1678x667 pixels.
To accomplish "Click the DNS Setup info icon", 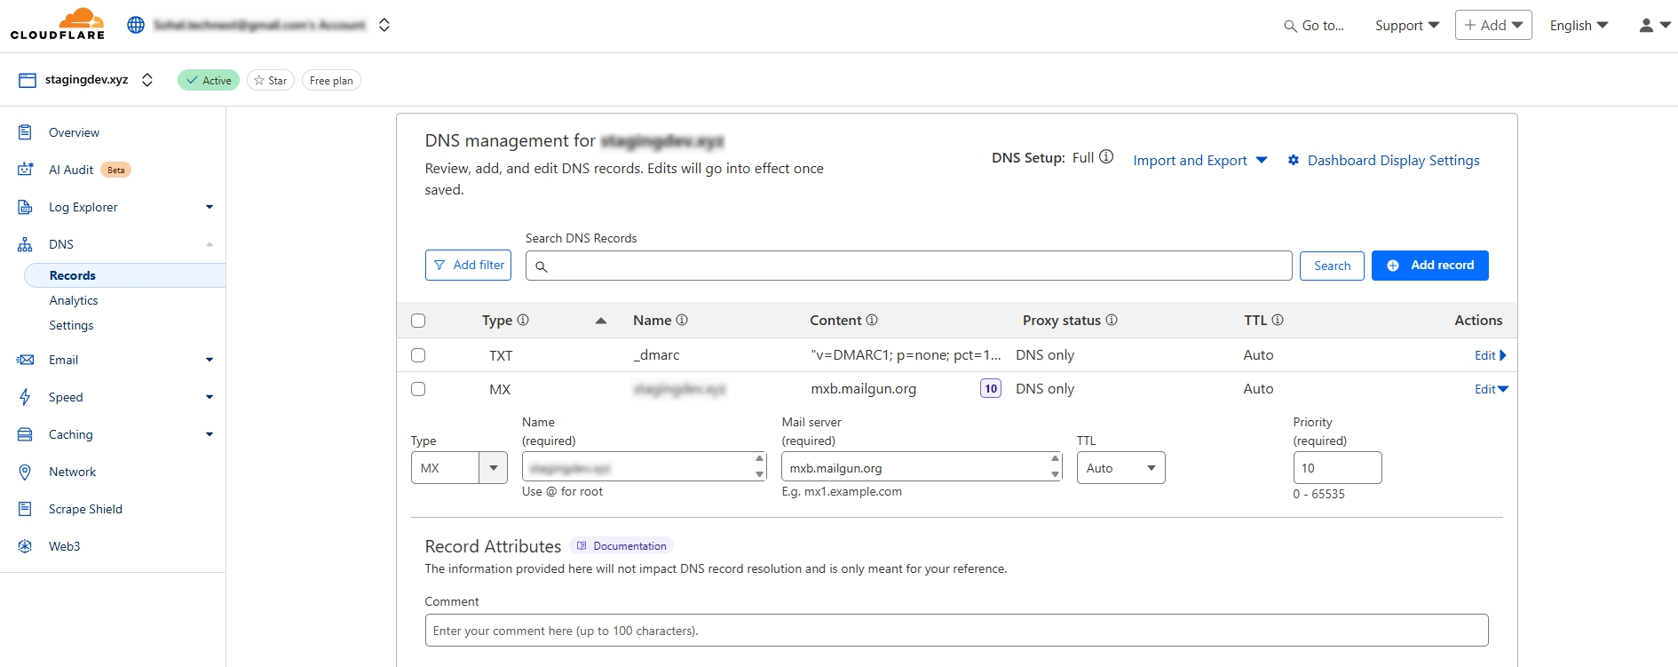I will [x=1106, y=157].
